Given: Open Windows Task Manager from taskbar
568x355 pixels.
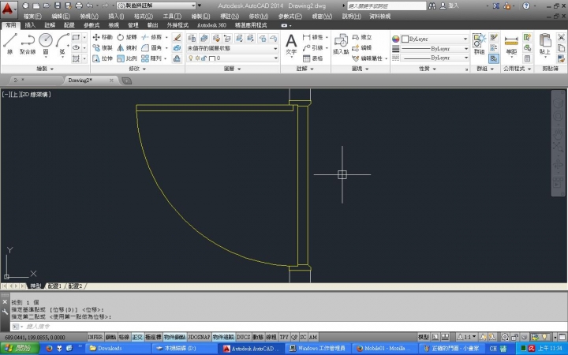Looking at the screenshot, I should [x=316, y=349].
